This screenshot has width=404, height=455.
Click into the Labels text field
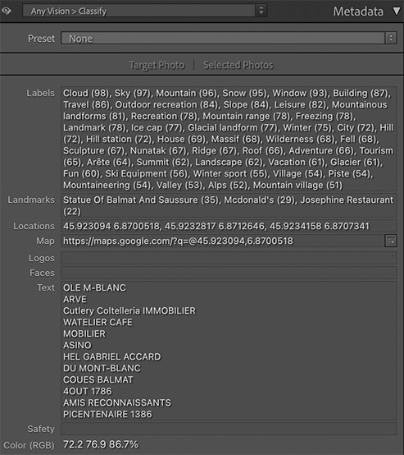[x=229, y=139]
